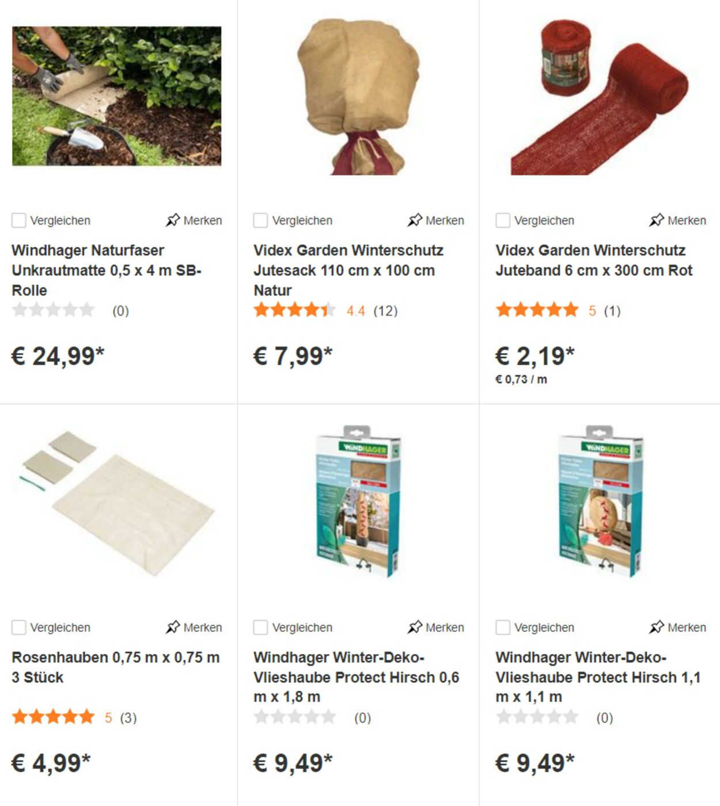
Task: Open Rosenhauben 0,75 m product link
Action: click(x=115, y=667)
